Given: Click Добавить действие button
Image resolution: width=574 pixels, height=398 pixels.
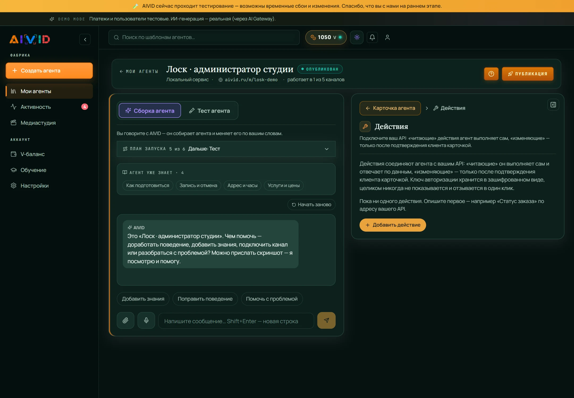Looking at the screenshot, I should coord(393,225).
